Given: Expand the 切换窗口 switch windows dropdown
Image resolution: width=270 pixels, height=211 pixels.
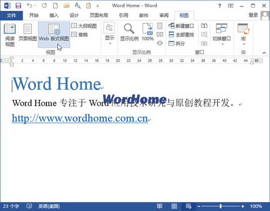Looking at the screenshot, I should [x=221, y=34].
